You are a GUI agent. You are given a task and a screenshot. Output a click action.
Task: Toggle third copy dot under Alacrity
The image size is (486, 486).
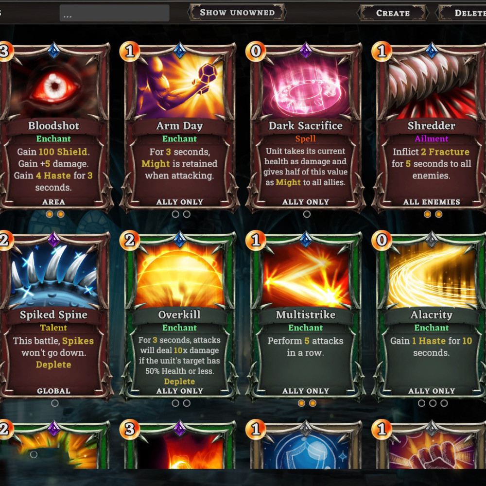point(444,403)
